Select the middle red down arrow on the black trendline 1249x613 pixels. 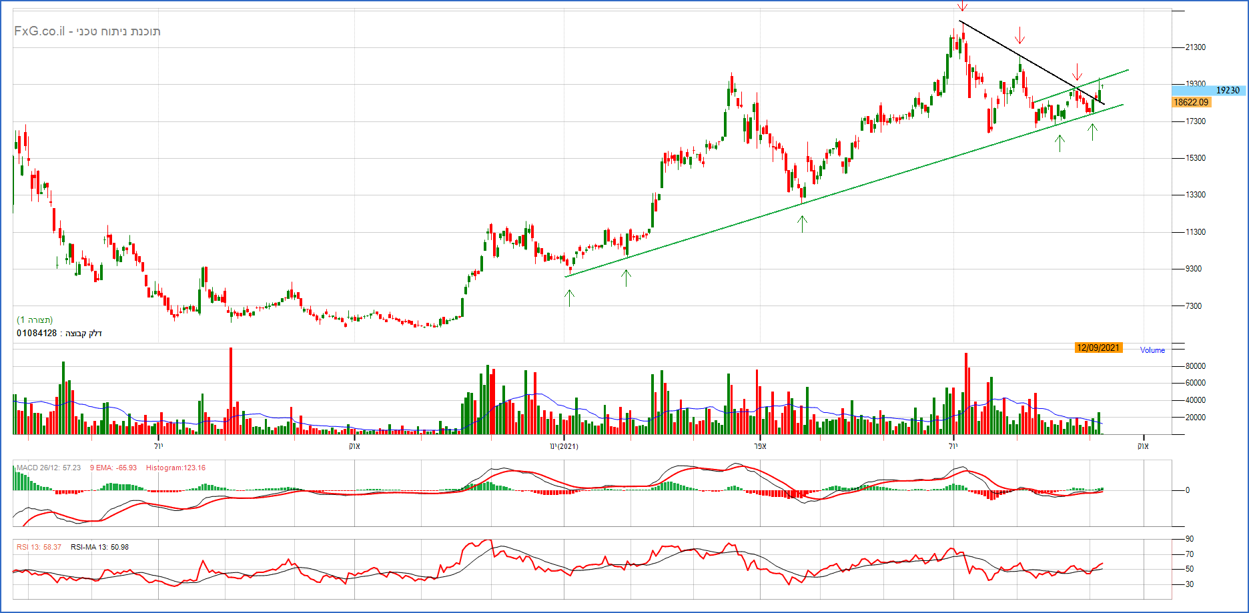(1019, 35)
